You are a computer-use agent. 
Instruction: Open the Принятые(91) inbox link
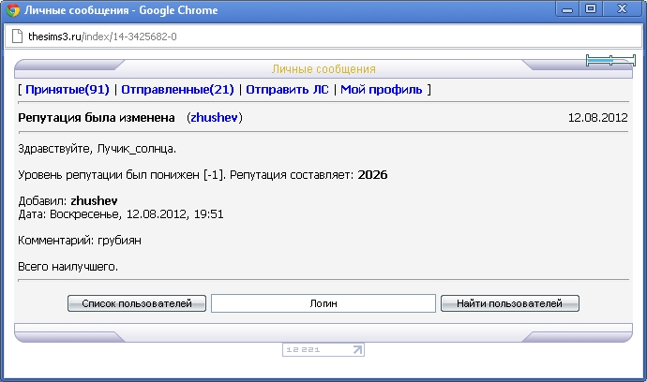[x=68, y=90]
